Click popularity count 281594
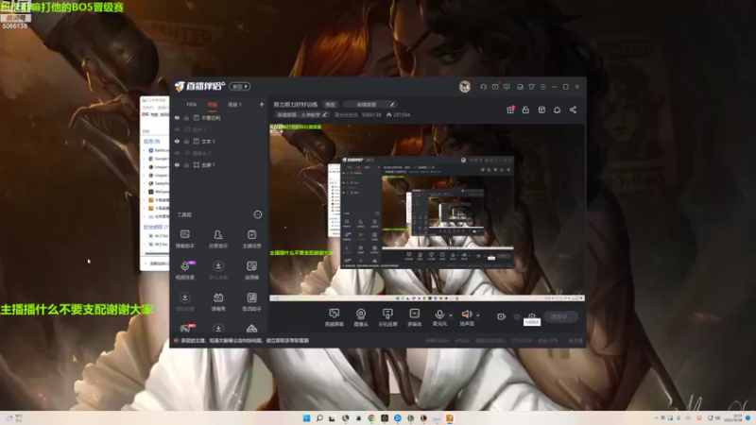 click(x=398, y=114)
